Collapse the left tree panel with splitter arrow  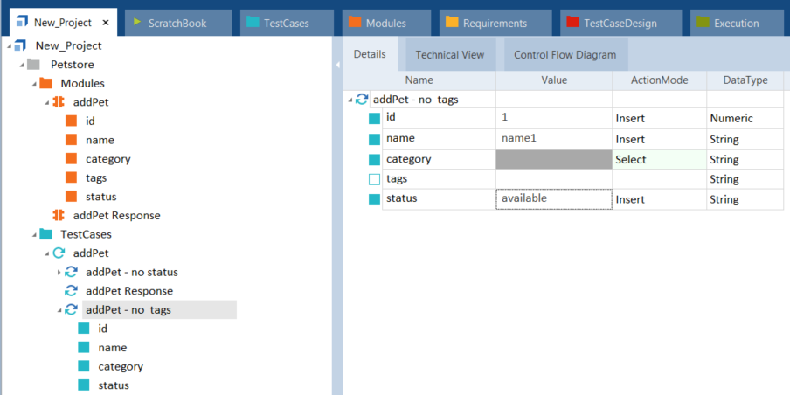pos(337,65)
